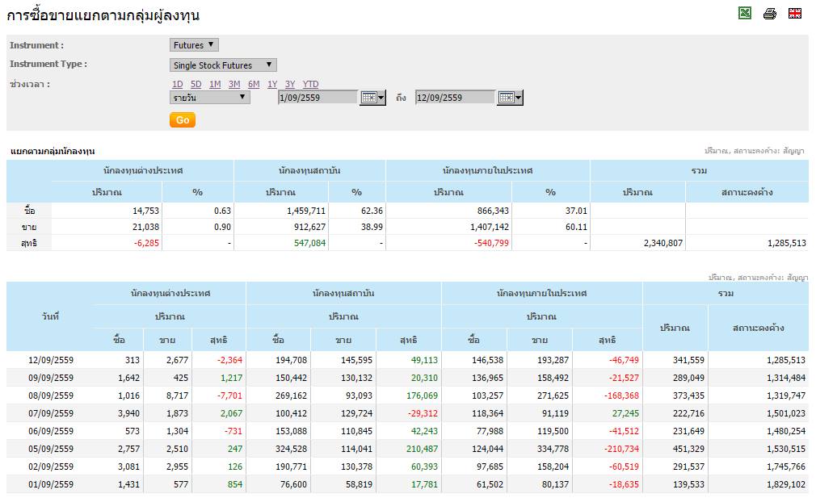Open the รายวัน period dropdown
The image size is (816, 498).
(x=210, y=97)
